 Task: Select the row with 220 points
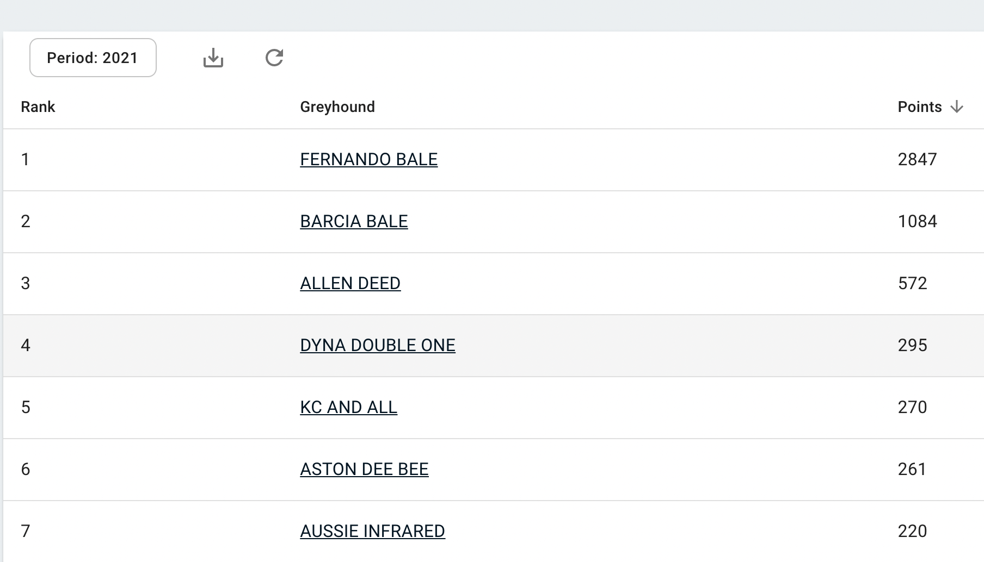point(494,532)
